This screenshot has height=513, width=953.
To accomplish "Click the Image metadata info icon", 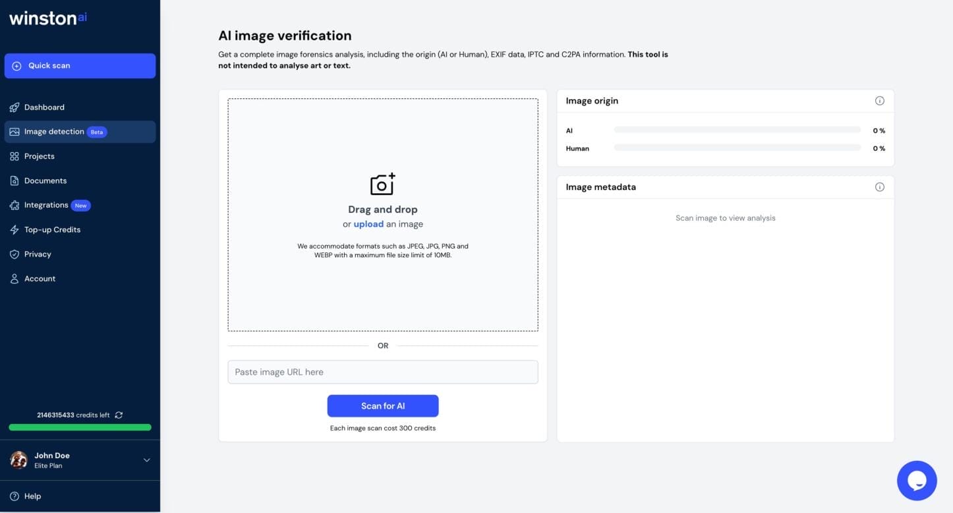I will [880, 187].
